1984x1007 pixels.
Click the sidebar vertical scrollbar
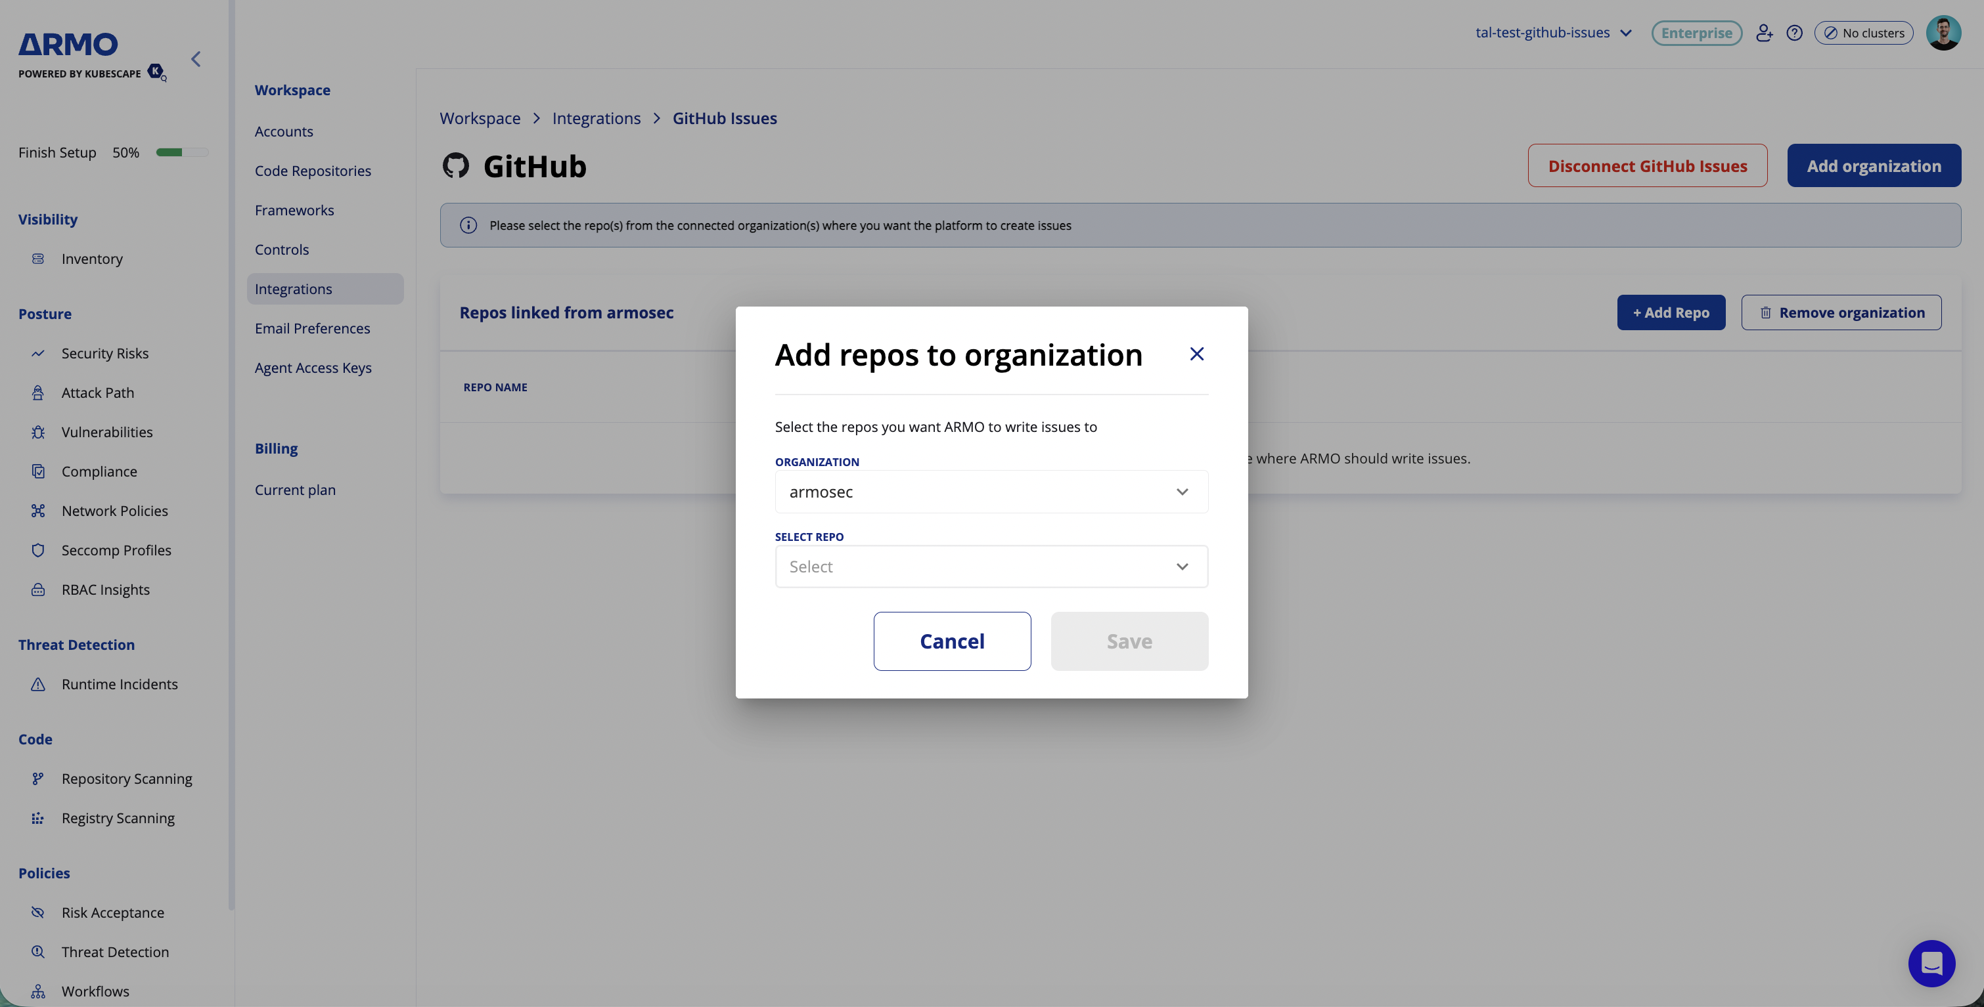pos(231,454)
